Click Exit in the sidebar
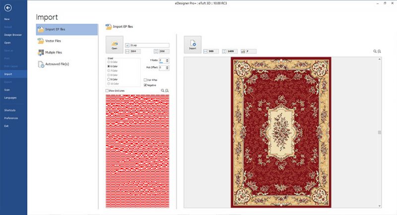 click(6, 126)
